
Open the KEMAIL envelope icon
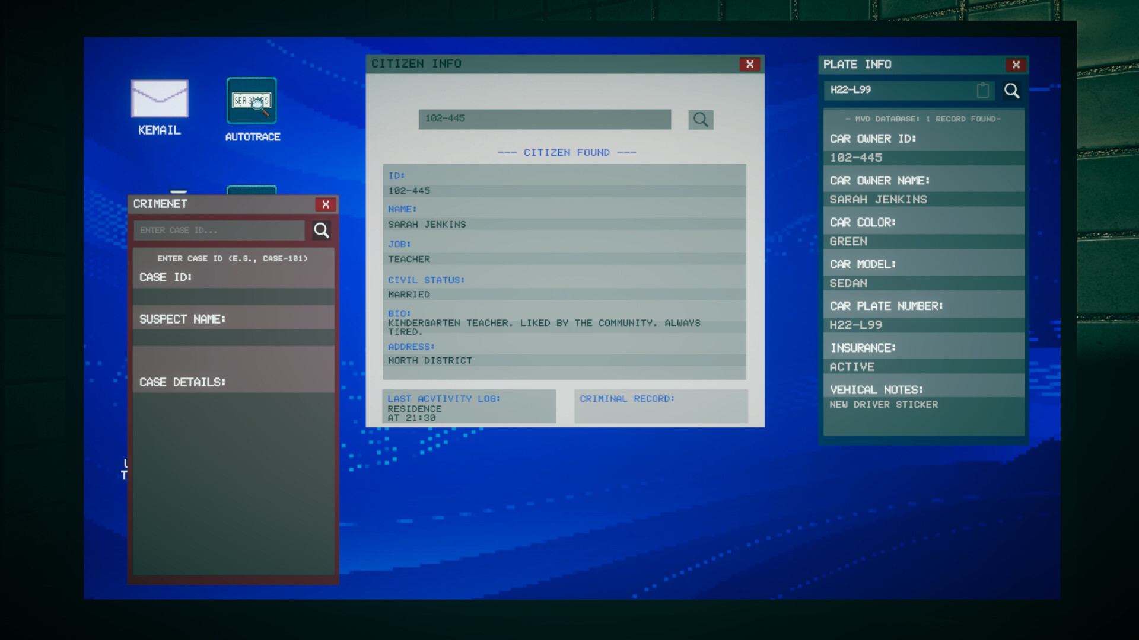click(x=159, y=99)
